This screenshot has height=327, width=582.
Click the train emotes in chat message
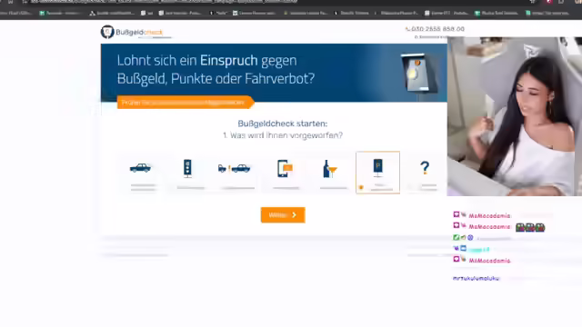pos(530,227)
